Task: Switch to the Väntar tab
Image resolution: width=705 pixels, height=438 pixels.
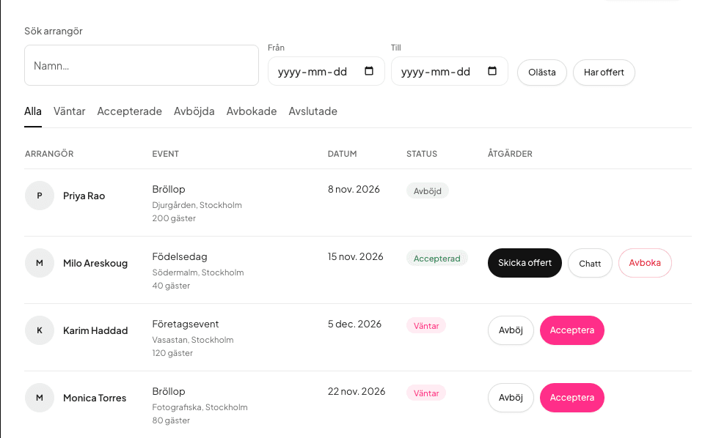Action: 69,111
